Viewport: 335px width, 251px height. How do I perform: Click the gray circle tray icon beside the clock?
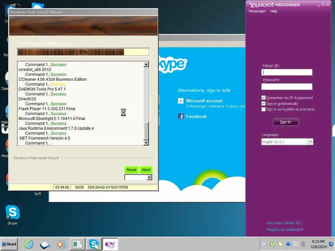[304, 244]
